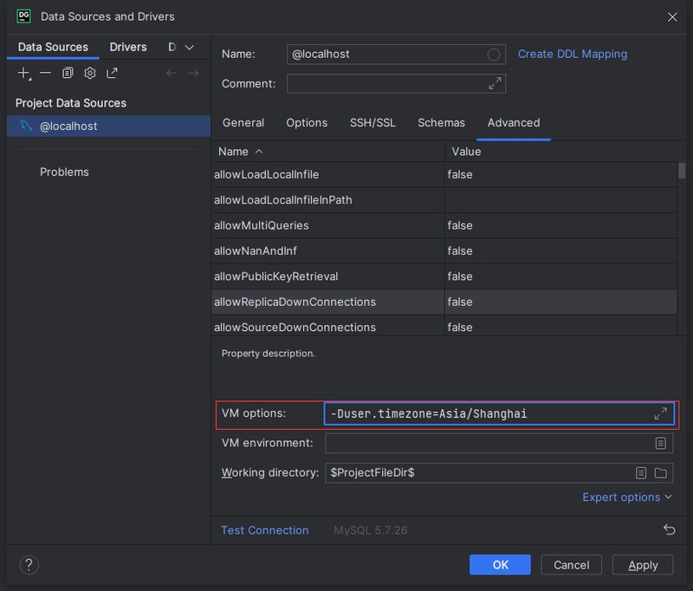
Task: Open VM environment variables editor icon
Action: (x=661, y=443)
